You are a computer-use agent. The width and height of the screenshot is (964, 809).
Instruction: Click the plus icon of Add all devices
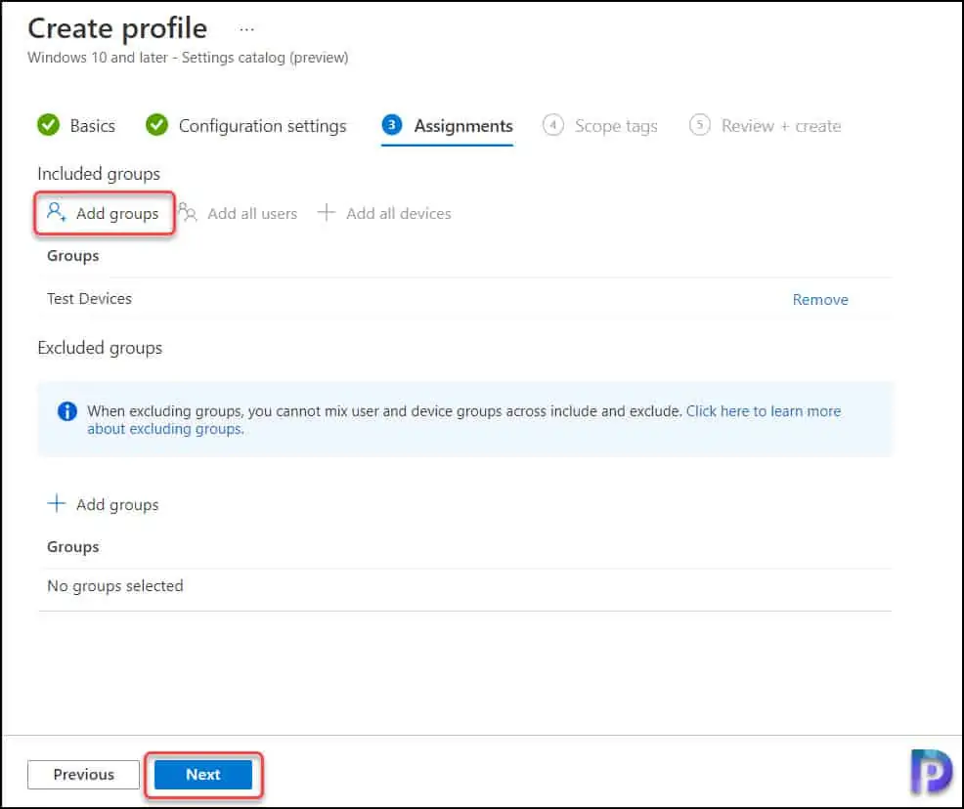326,213
